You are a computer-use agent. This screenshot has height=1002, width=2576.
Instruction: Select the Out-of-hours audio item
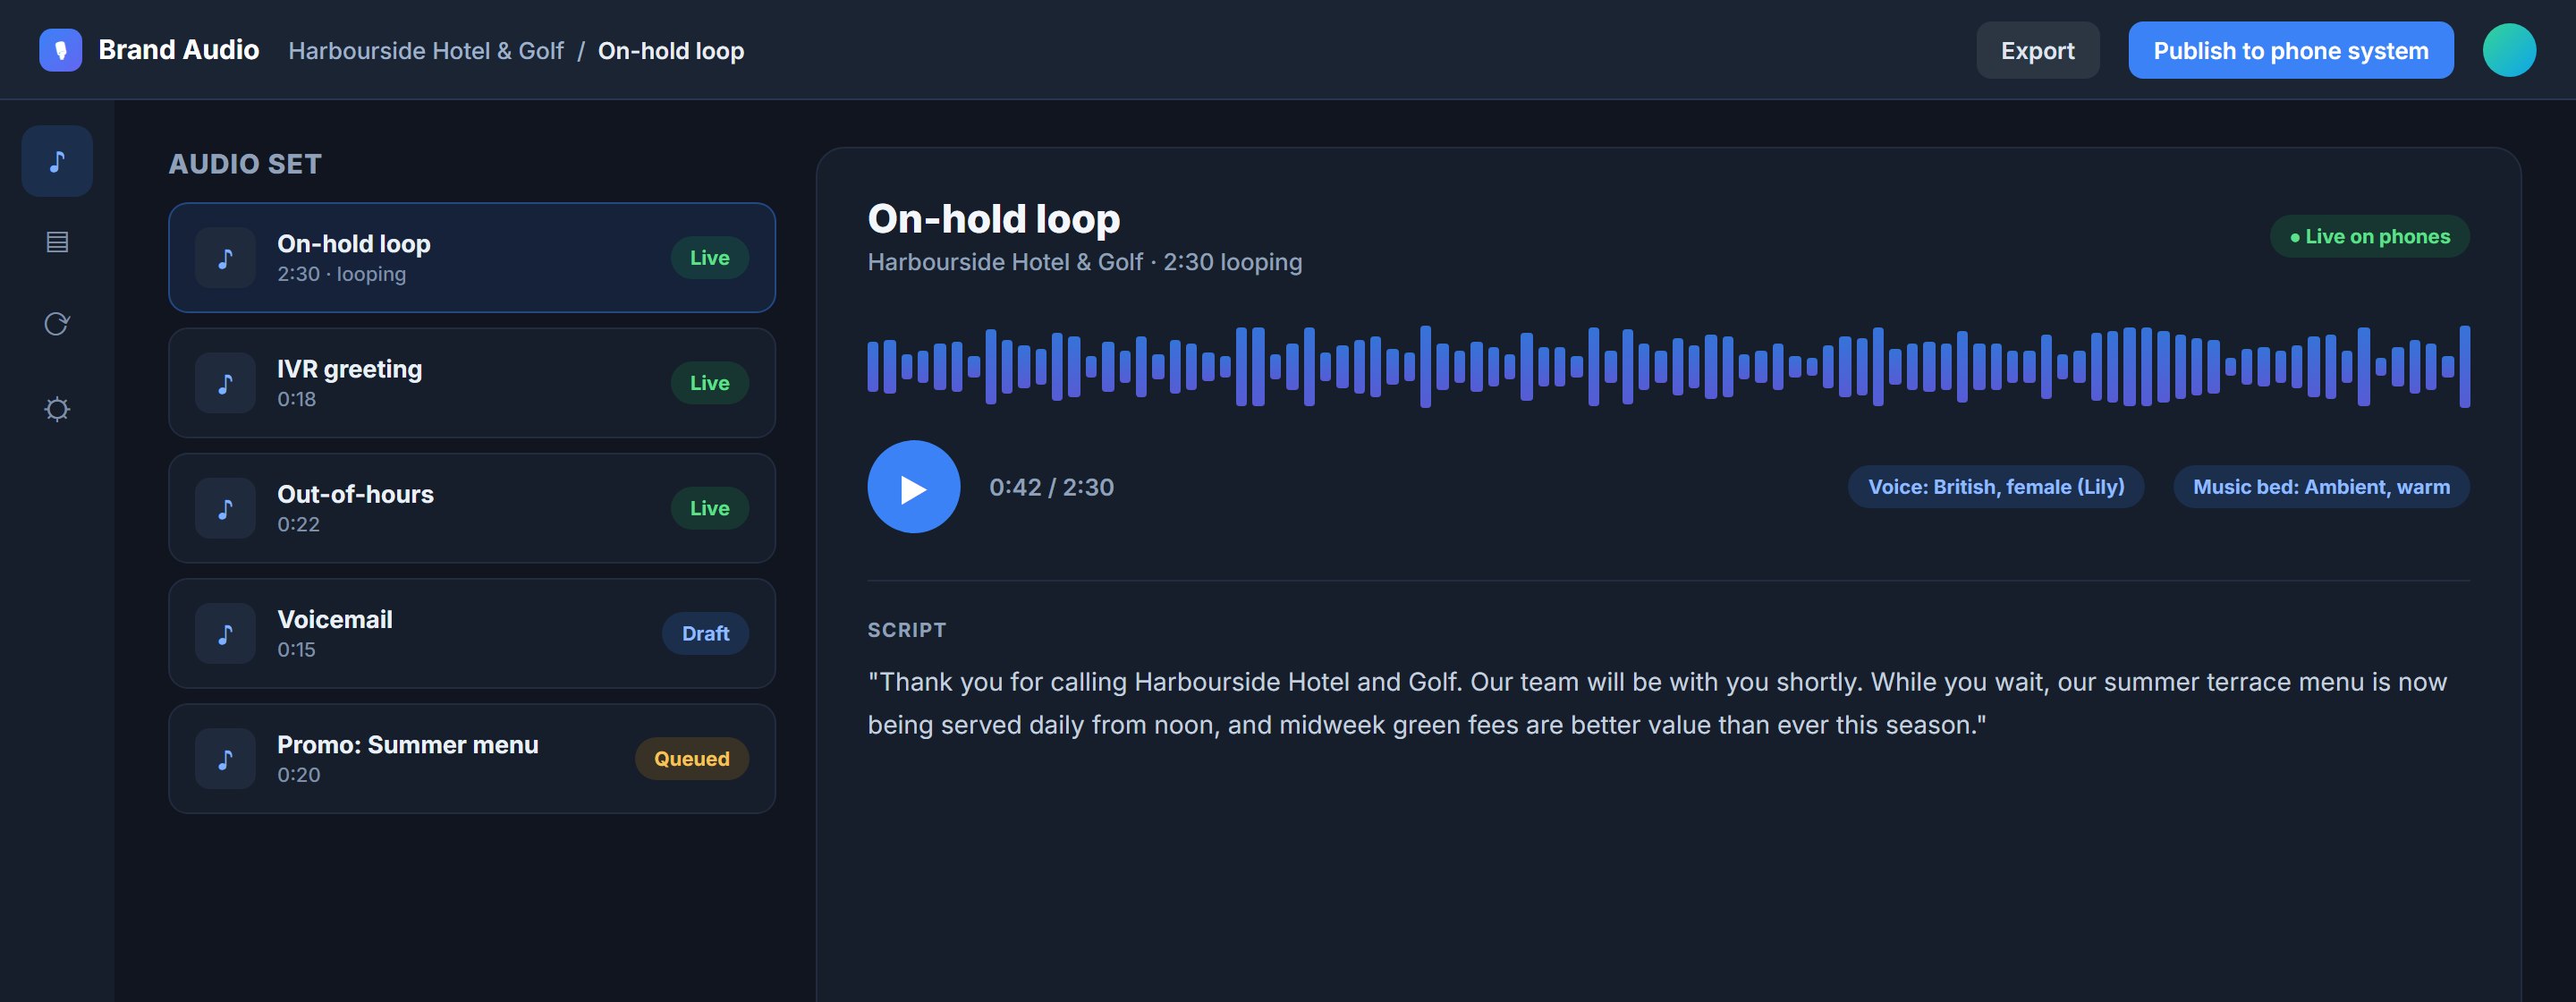(x=472, y=508)
